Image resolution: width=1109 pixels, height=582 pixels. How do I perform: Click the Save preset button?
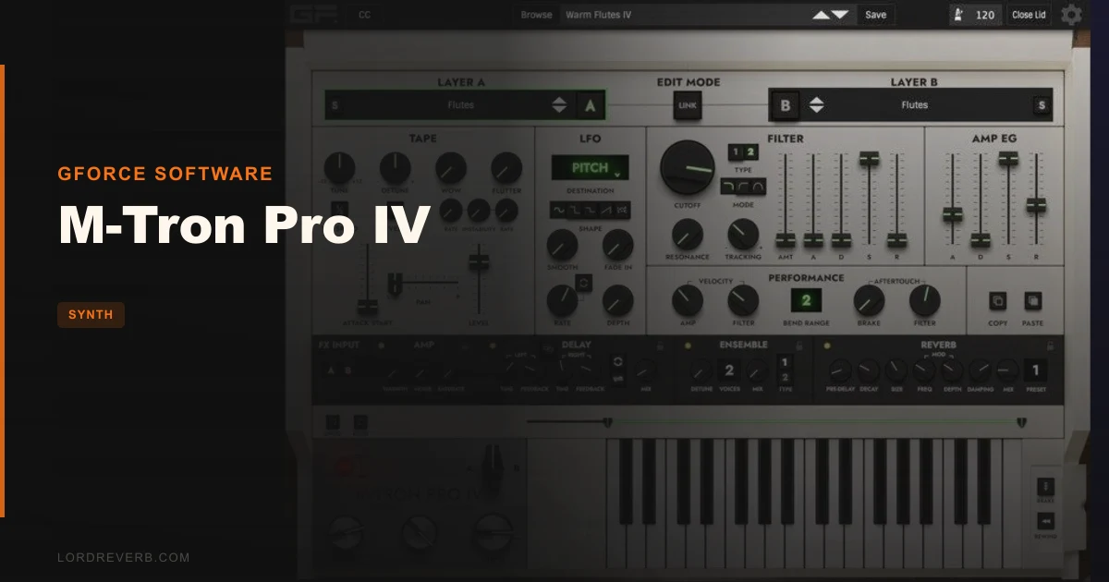[x=875, y=15]
